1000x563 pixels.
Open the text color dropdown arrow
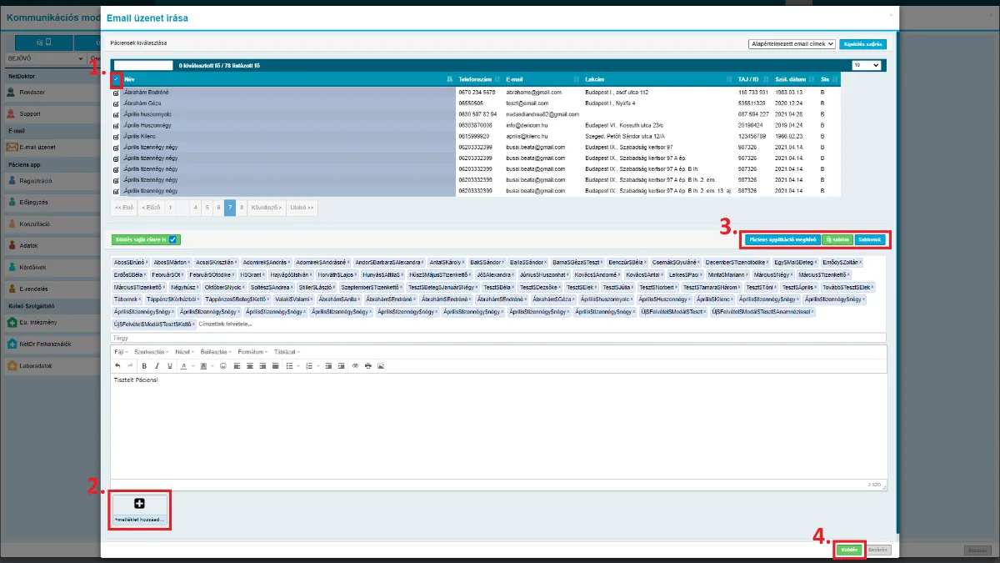[193, 365]
